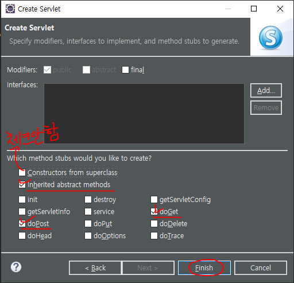Enable the destroy method stub

click(x=88, y=199)
